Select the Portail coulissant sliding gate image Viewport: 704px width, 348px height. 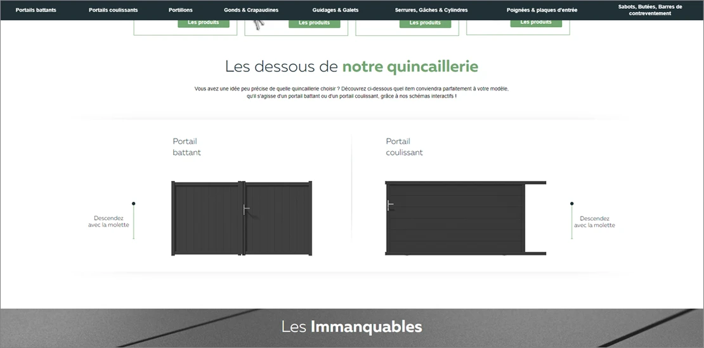pyautogui.click(x=465, y=218)
